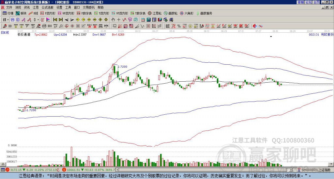The height and width of the screenshot is (179, 334).
Task: Click the black left arrow icon
Action: (67, 20)
